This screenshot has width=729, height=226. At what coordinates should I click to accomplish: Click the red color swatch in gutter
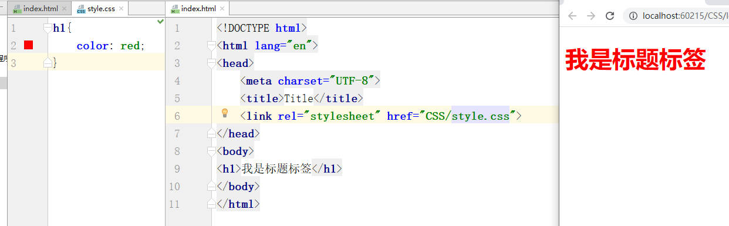pos(28,45)
